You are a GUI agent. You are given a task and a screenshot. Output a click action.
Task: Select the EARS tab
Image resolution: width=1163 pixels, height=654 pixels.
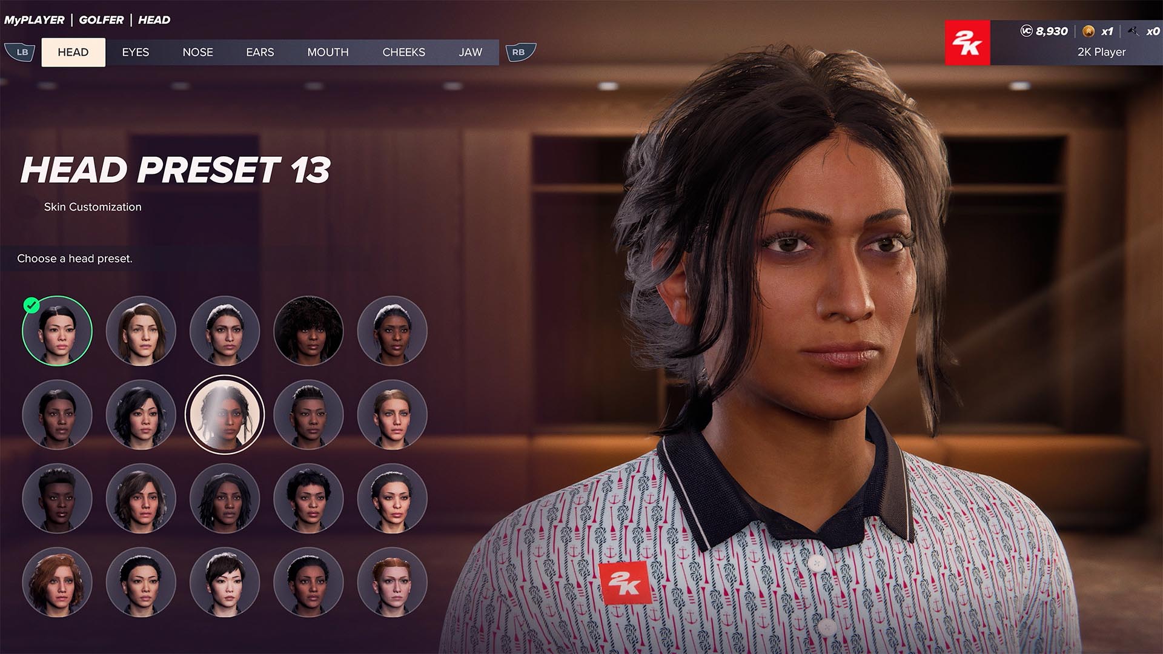tap(260, 52)
